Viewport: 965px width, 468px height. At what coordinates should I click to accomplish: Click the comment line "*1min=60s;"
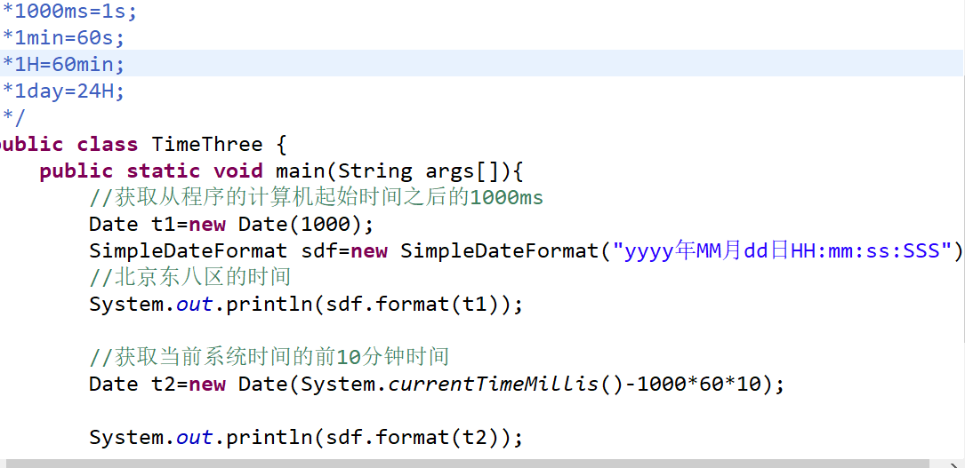63,38
